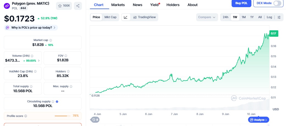
Task: Open the Vol/Mkt Cap (24h) info icon
Action: click(x=35, y=72)
